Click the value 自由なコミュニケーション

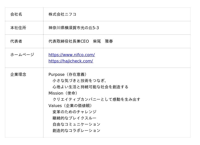[x=76, y=124]
